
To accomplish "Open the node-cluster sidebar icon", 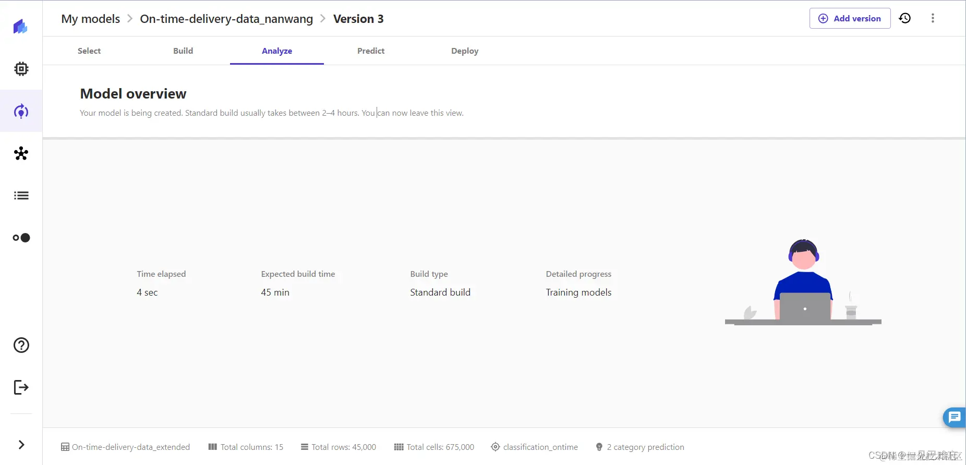I will pos(21,153).
